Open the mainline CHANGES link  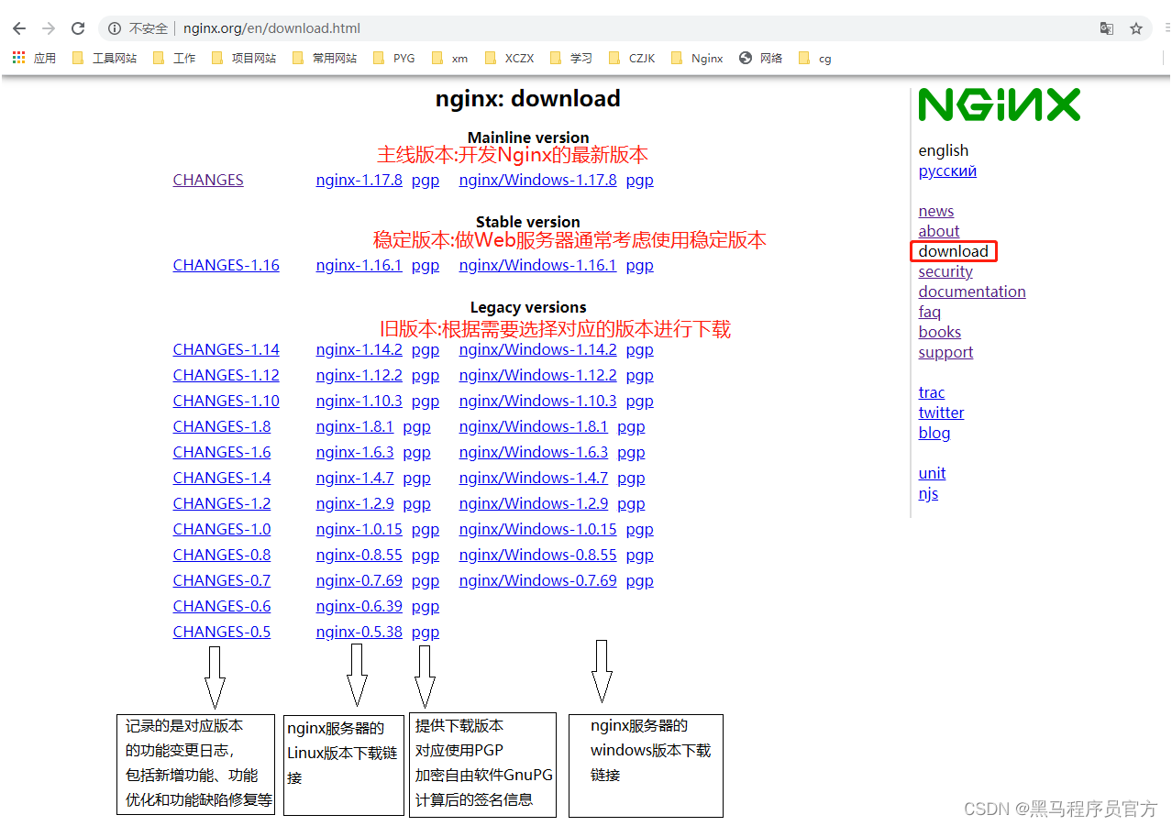(x=208, y=180)
